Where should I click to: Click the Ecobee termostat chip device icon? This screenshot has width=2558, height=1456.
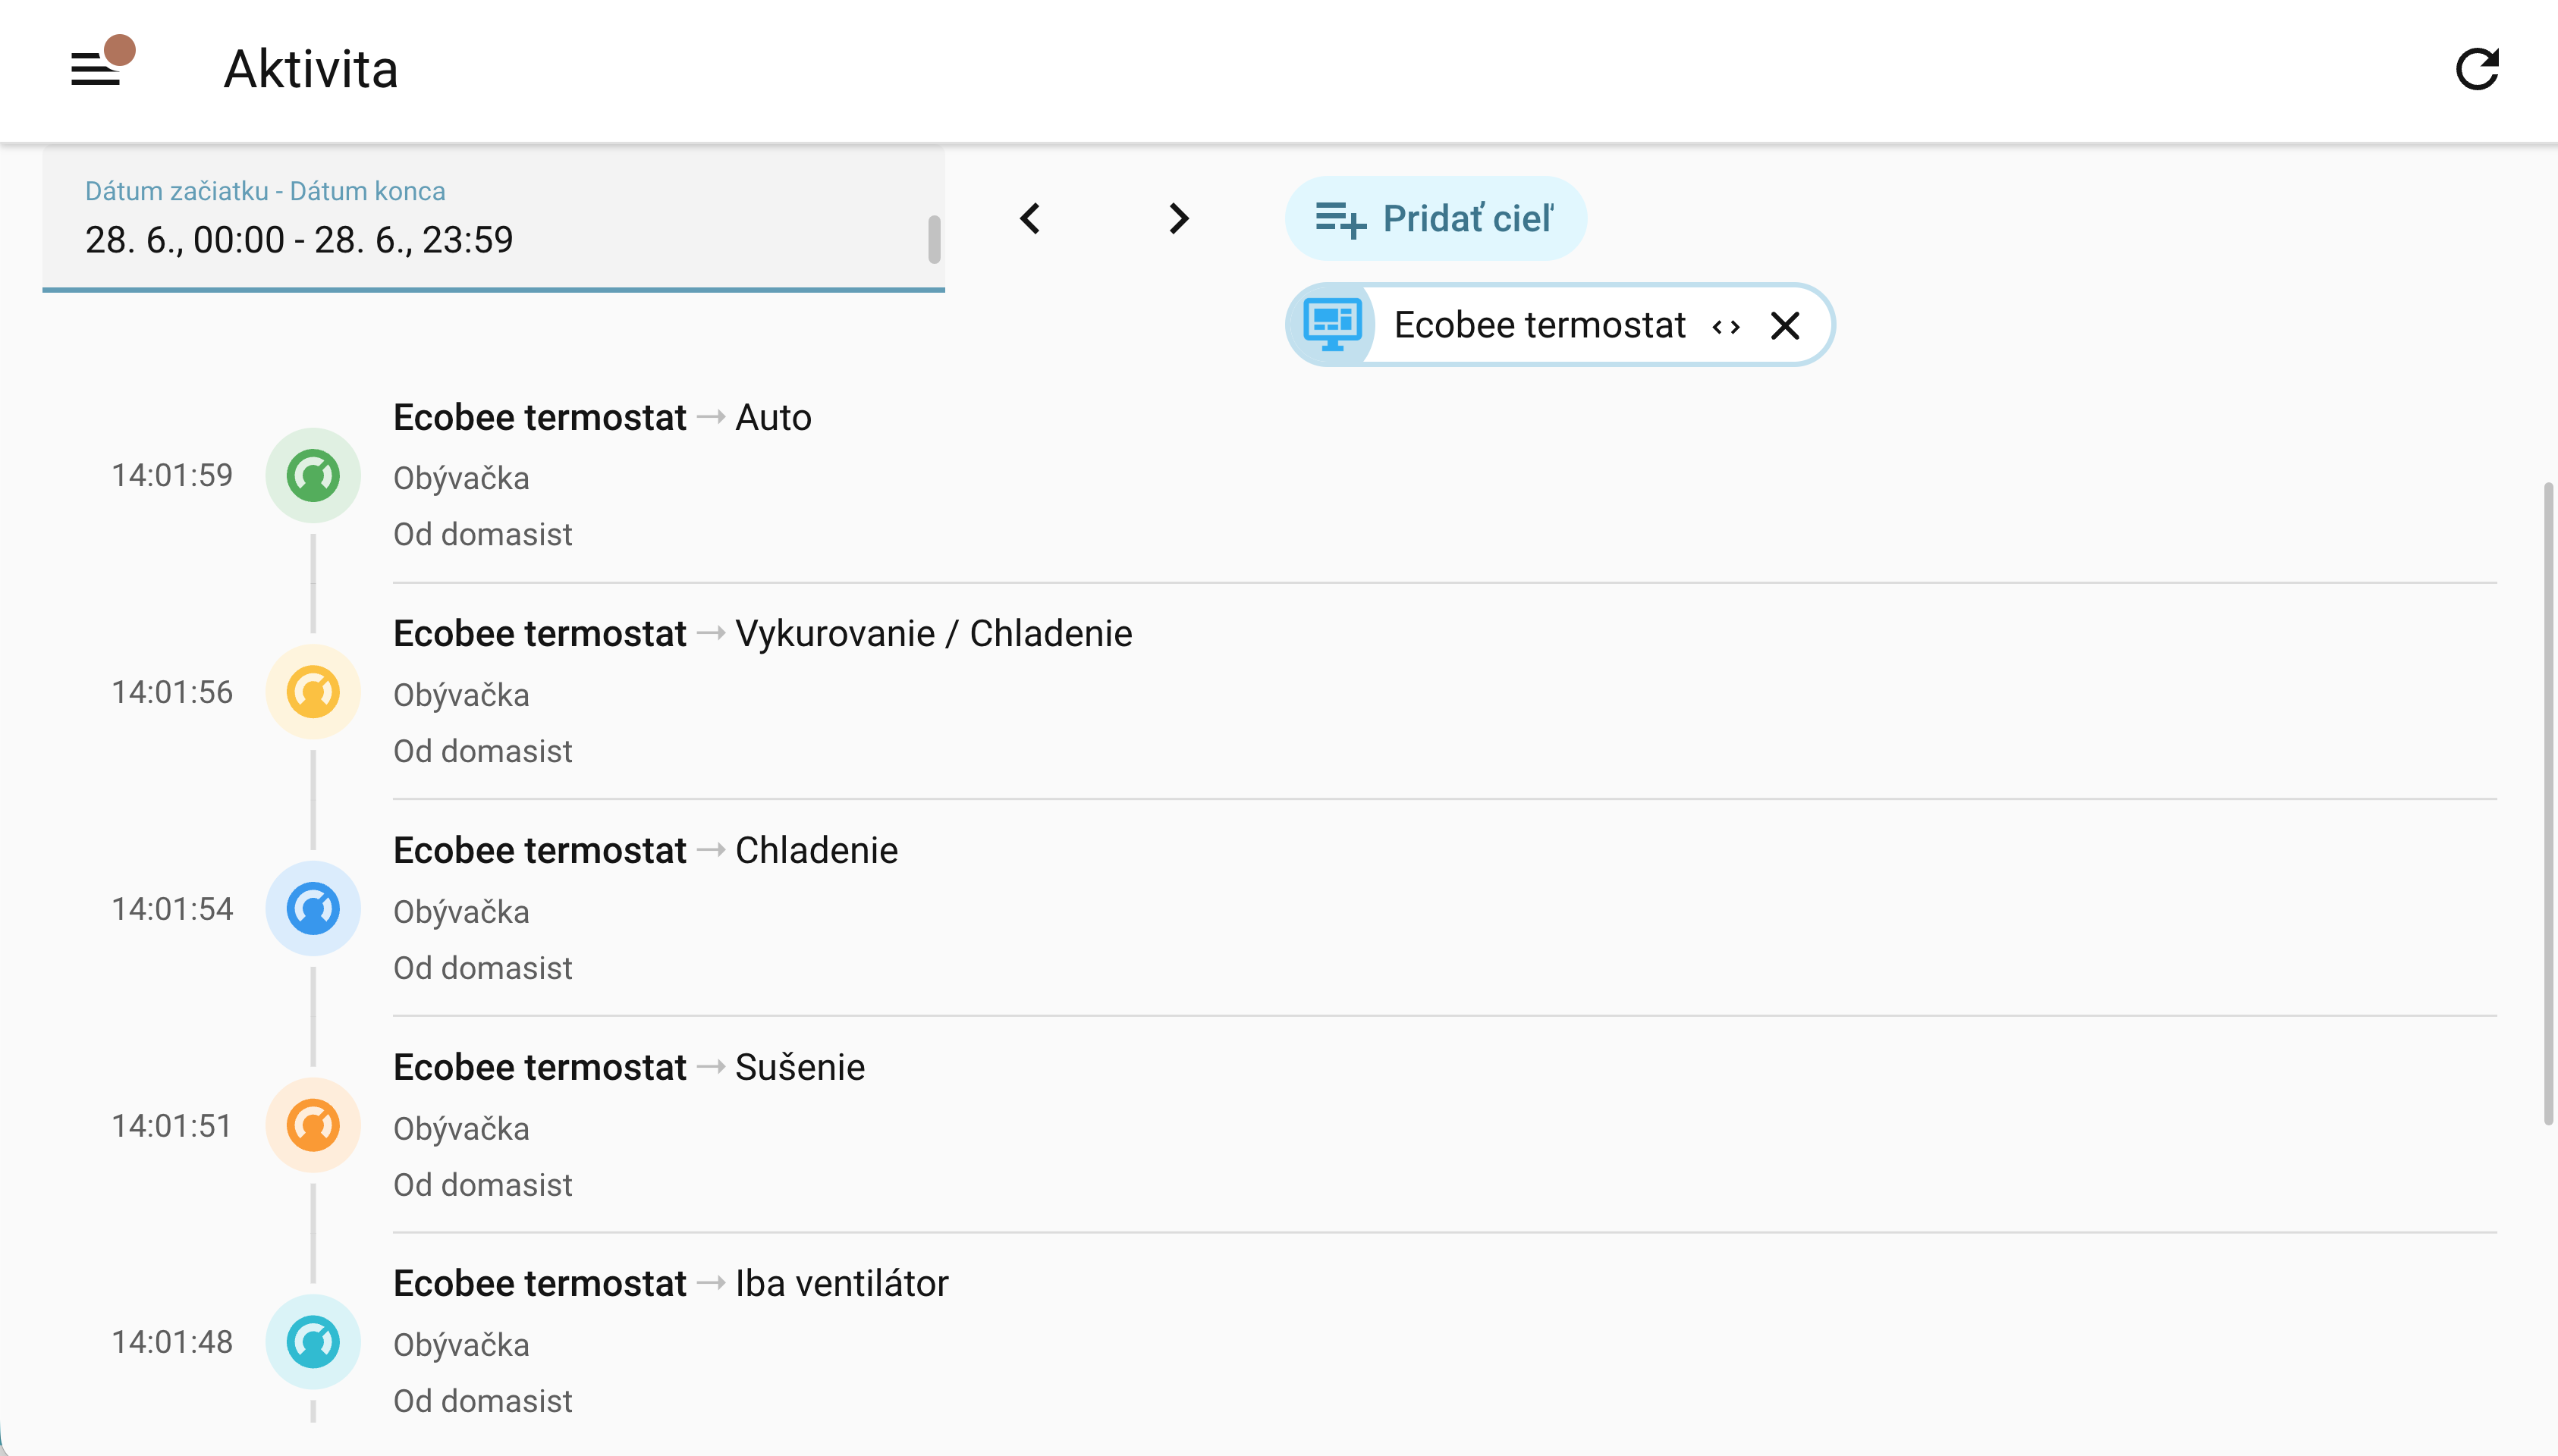tap(1331, 325)
